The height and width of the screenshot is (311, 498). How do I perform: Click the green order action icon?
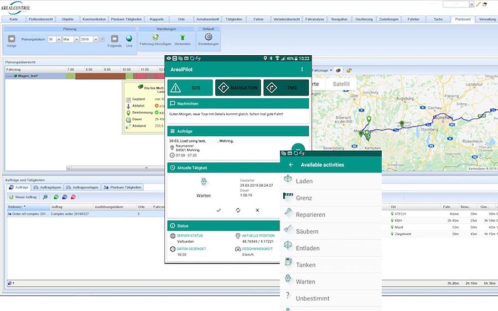tap(56, 197)
